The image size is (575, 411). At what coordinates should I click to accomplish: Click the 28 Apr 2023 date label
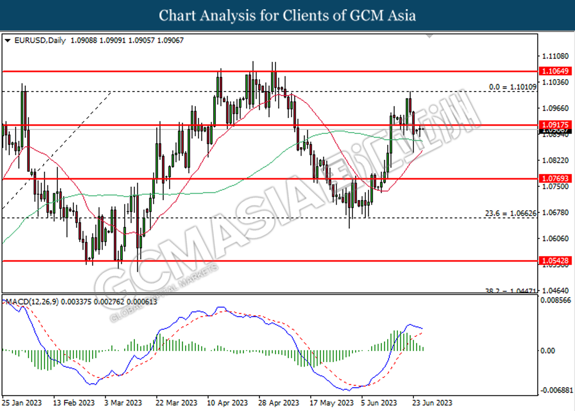[x=279, y=403]
